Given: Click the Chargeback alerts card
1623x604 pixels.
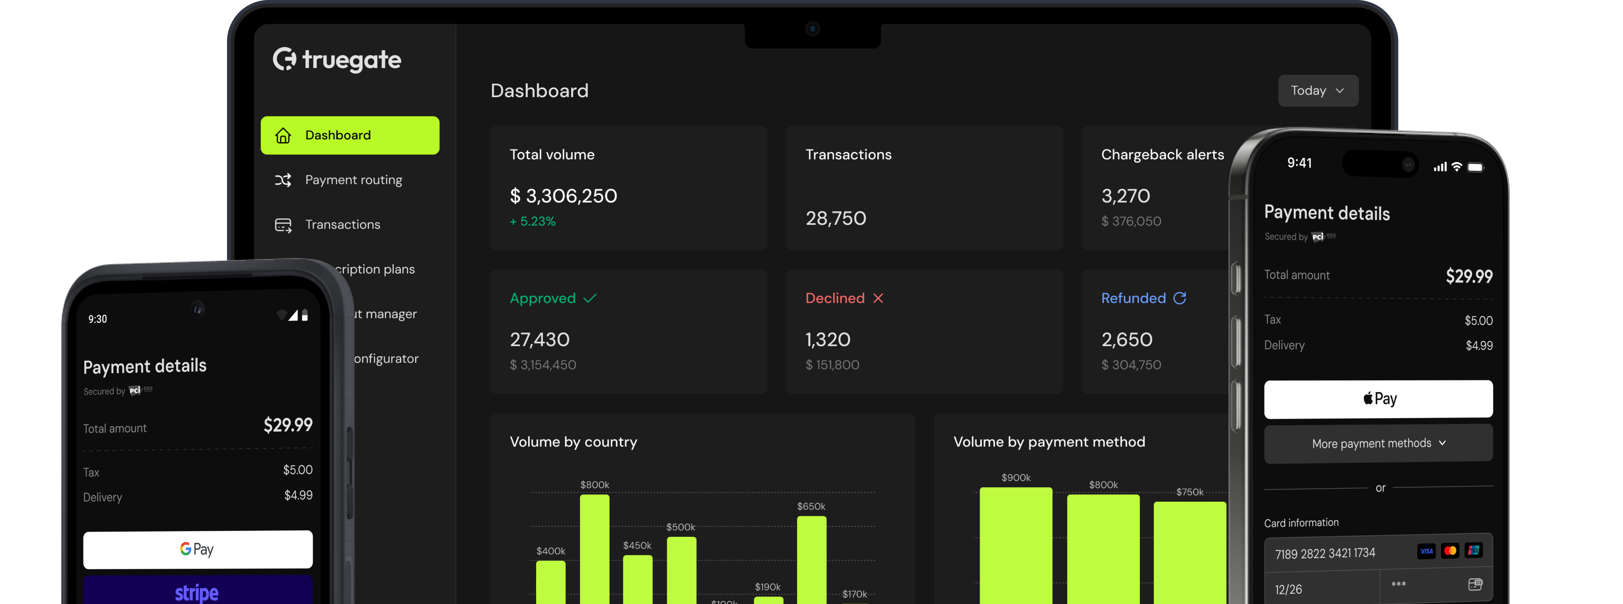Looking at the screenshot, I should pos(1156,188).
